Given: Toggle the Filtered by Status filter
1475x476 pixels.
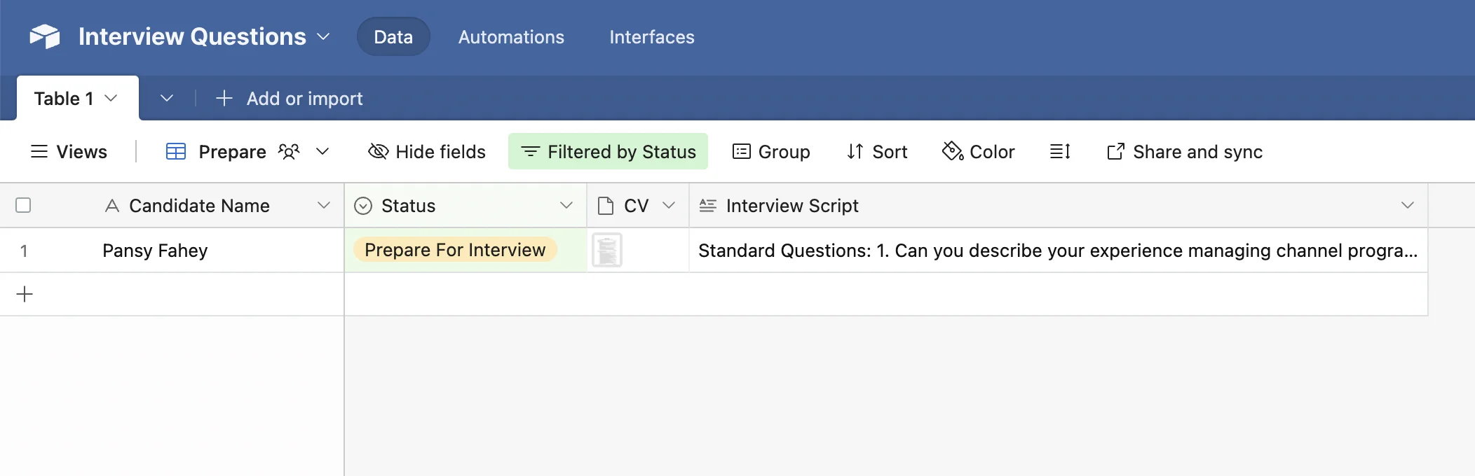Looking at the screenshot, I should [x=608, y=151].
